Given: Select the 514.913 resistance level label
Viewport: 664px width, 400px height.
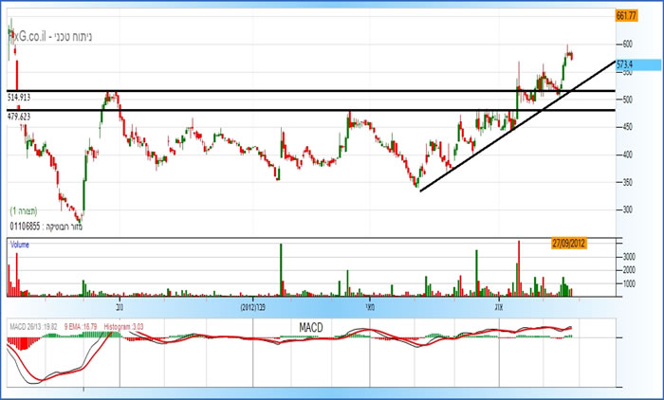Looking at the screenshot, I should [x=26, y=98].
